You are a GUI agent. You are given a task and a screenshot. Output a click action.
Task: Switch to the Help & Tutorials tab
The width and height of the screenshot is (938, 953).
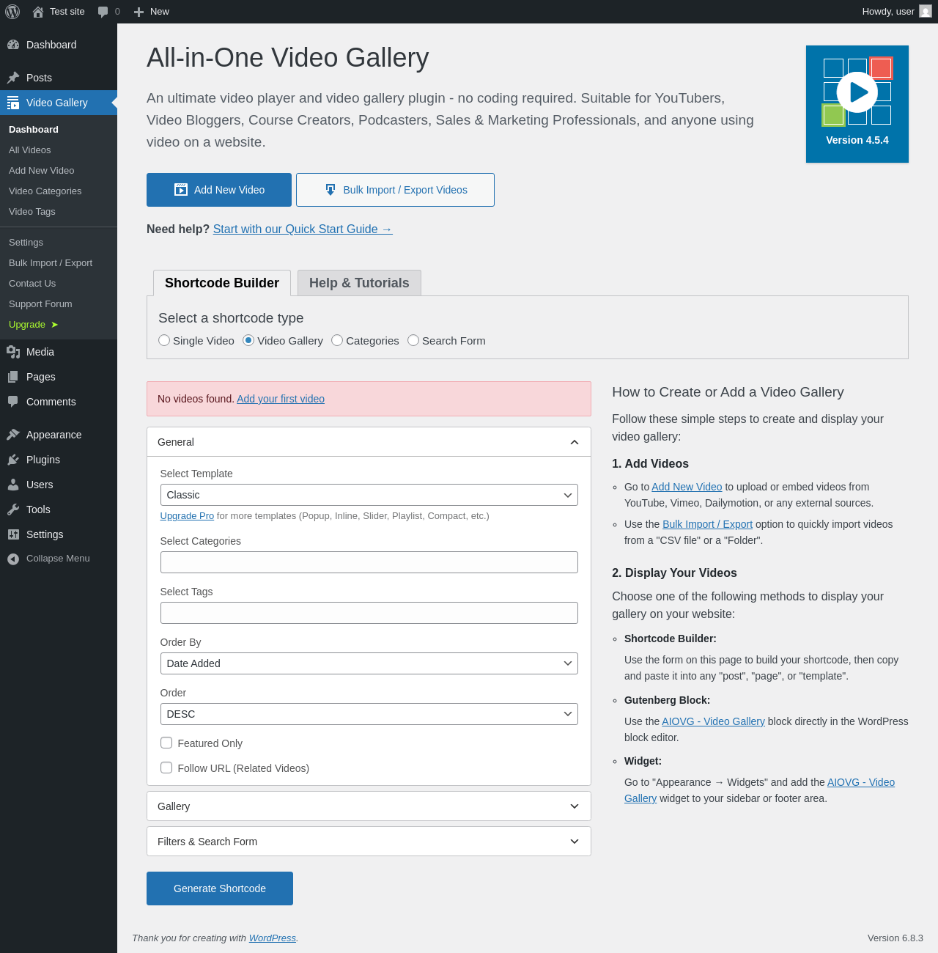point(359,283)
